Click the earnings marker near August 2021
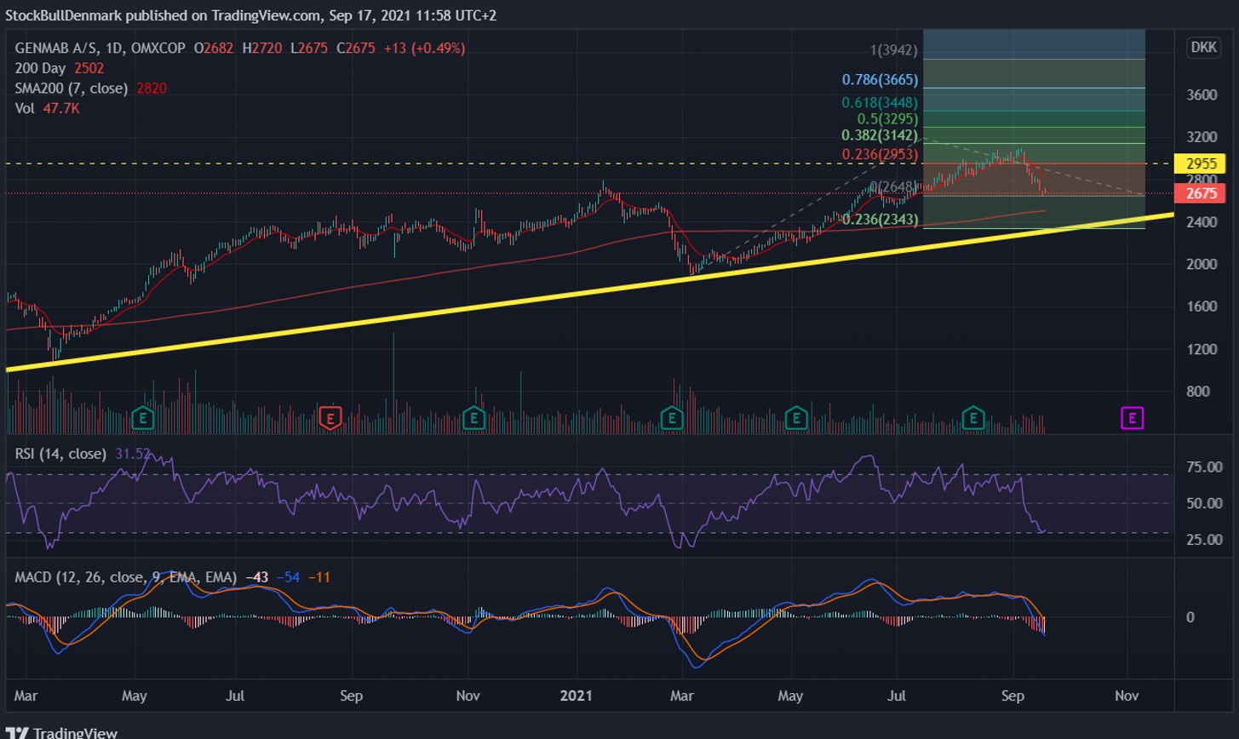The height and width of the screenshot is (739, 1239). coord(973,417)
